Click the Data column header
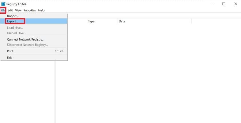Screen dimensions: 241x123 click(x=155, y=21)
